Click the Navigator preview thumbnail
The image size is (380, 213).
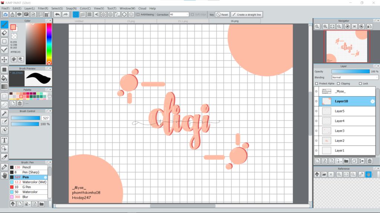[347, 46]
